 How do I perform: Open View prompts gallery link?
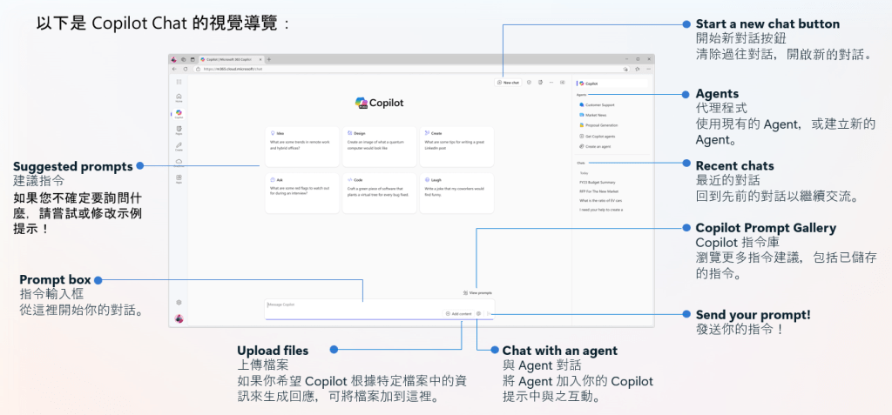(477, 293)
